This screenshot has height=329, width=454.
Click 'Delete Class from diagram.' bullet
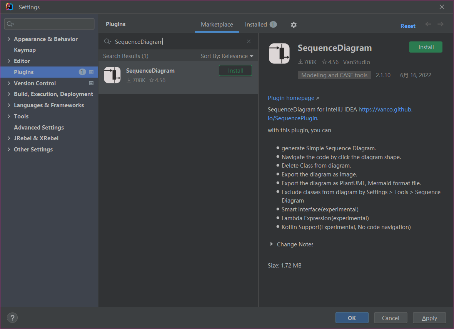pyautogui.click(x=316, y=166)
